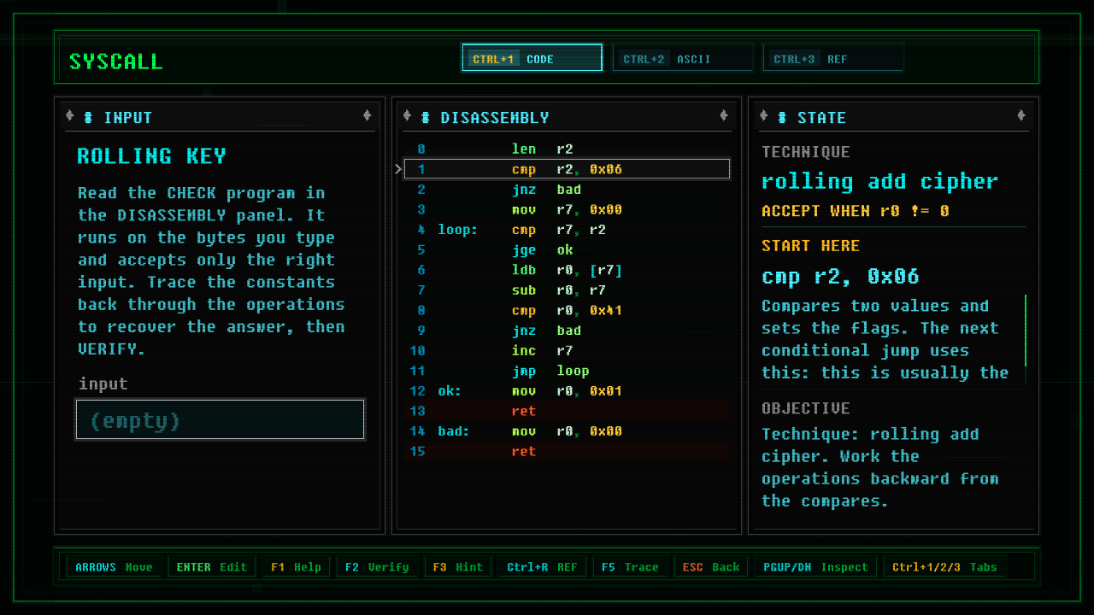Select line 14 'bad: mov r0, 0x00'
This screenshot has width=1094, height=615.
[567, 431]
